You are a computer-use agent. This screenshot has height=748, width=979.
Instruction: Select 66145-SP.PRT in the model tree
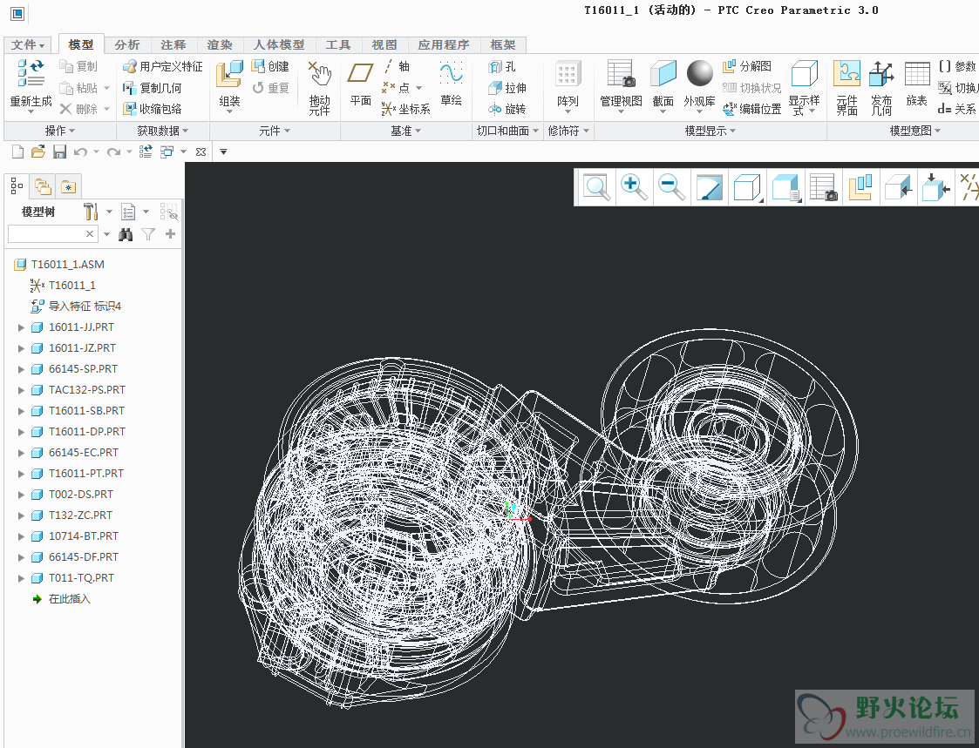pyautogui.click(x=83, y=369)
